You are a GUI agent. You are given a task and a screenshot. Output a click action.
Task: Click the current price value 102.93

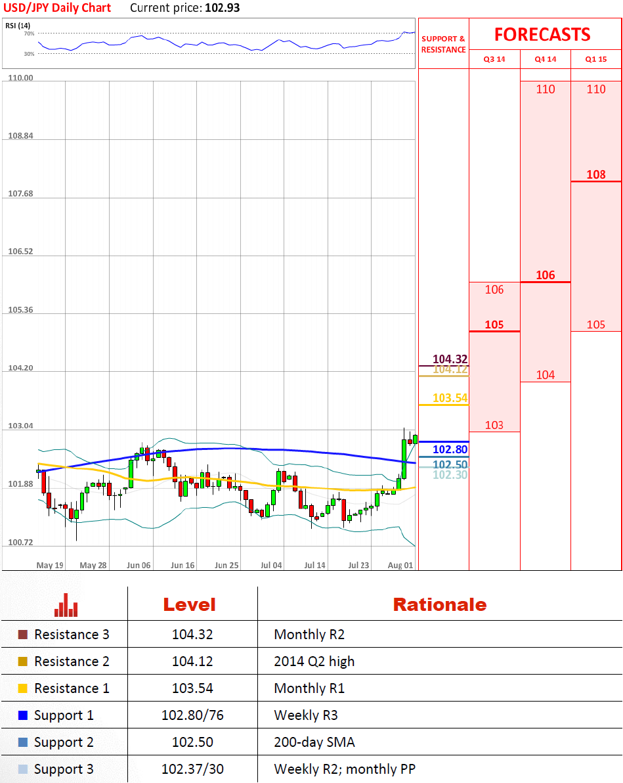(x=223, y=8)
